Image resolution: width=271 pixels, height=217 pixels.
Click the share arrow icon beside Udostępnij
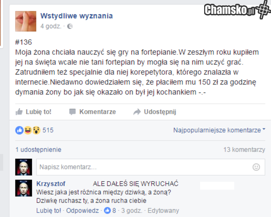pyautogui.click(x=137, y=112)
